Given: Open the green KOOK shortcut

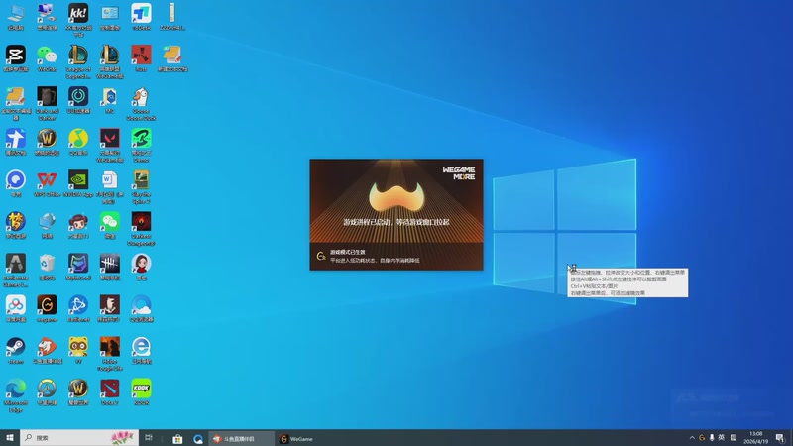Looking at the screenshot, I should [x=141, y=391].
